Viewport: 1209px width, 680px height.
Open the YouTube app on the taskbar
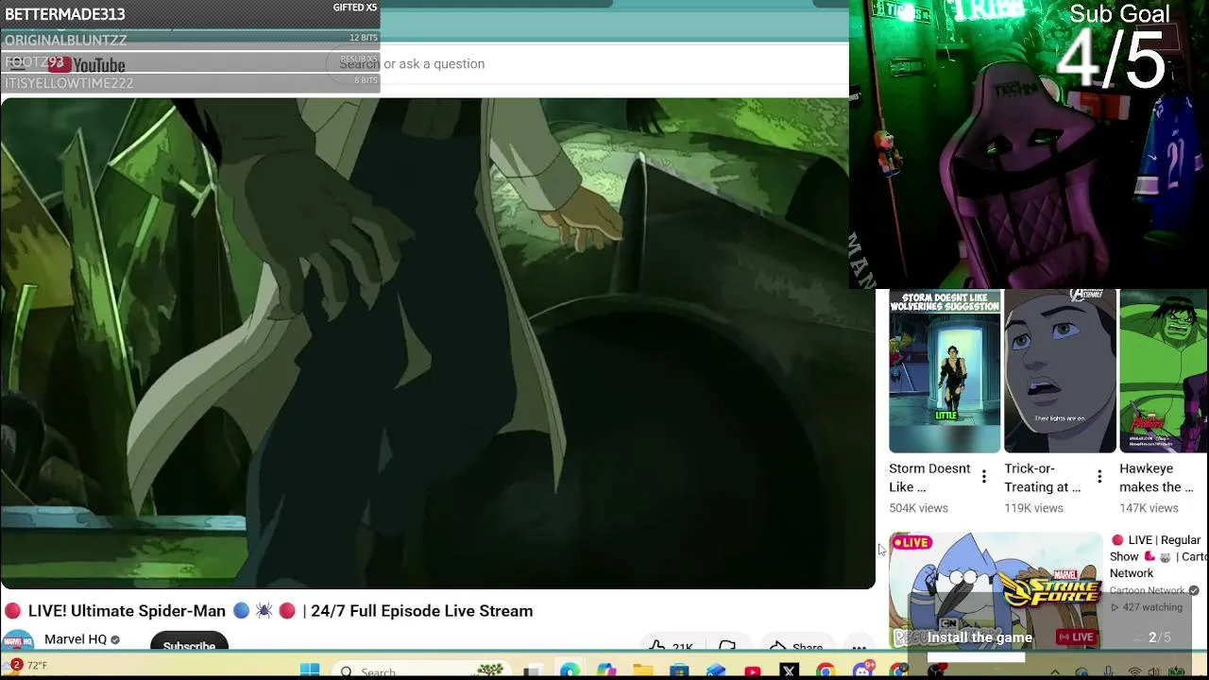[x=753, y=671]
